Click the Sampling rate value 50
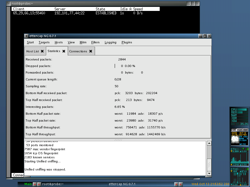250x187 pixels. click(x=116, y=86)
